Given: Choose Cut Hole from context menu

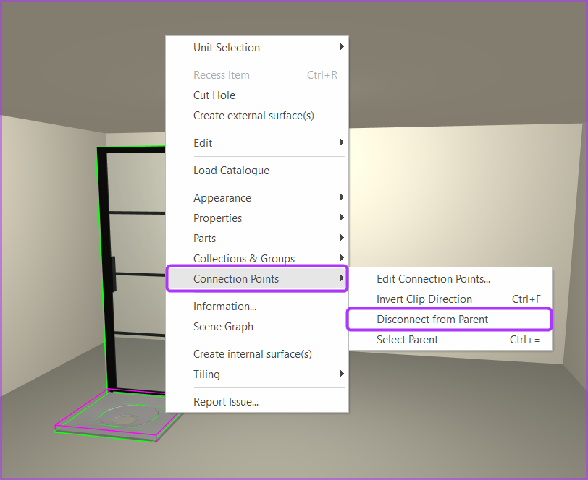Looking at the screenshot, I should [257, 95].
